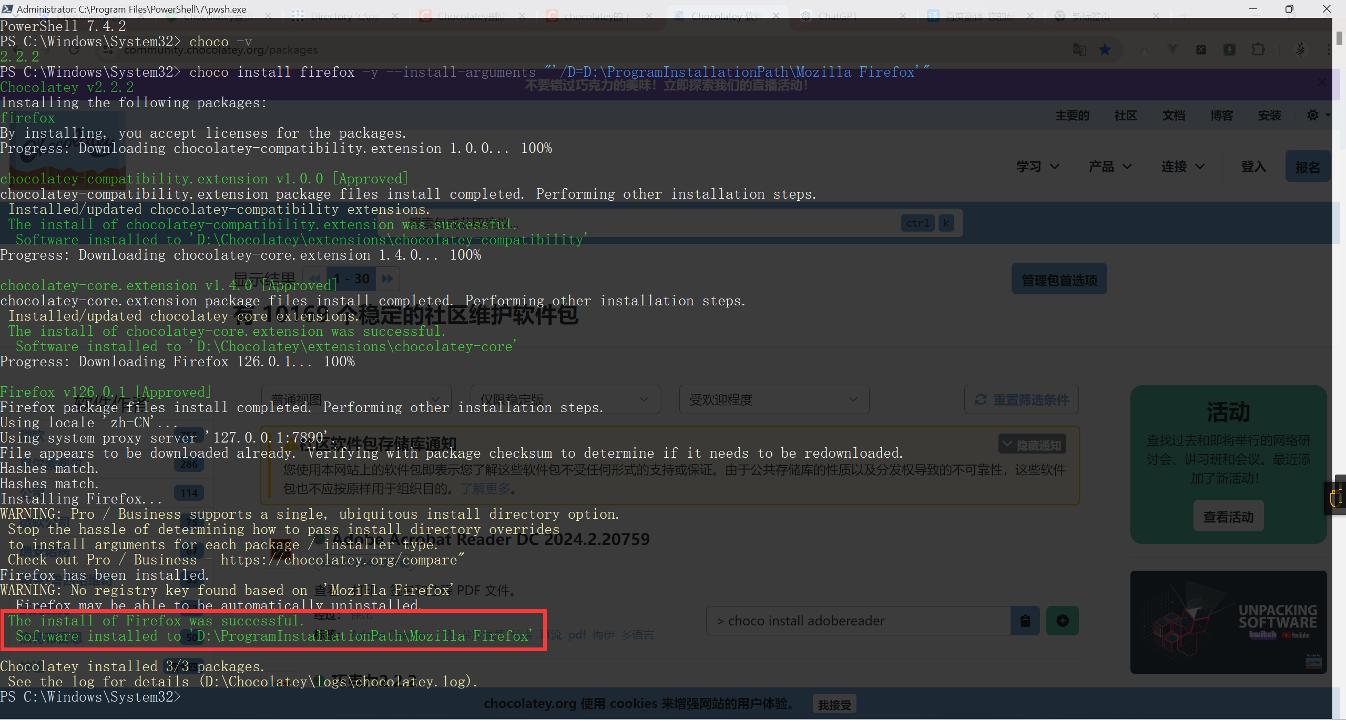Click the green plus add-package button
Image resolution: width=1346 pixels, height=720 pixels.
[1062, 621]
